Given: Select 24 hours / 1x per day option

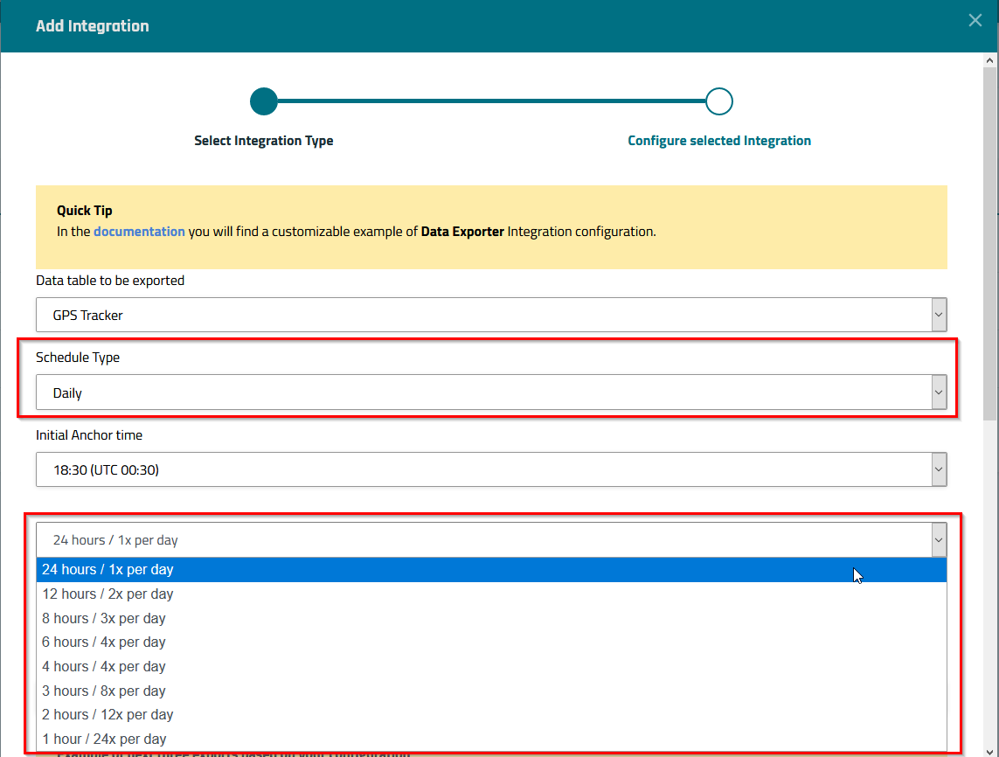Looking at the screenshot, I should coord(108,569).
